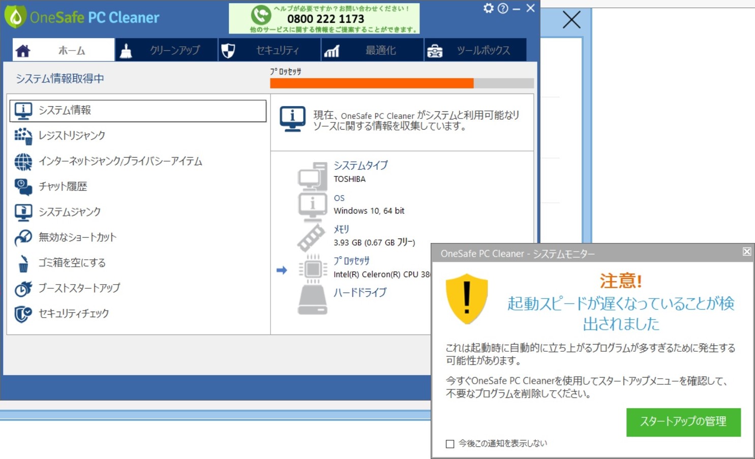
Task: Click the システムジャンク monitor icon
Action: [23, 212]
